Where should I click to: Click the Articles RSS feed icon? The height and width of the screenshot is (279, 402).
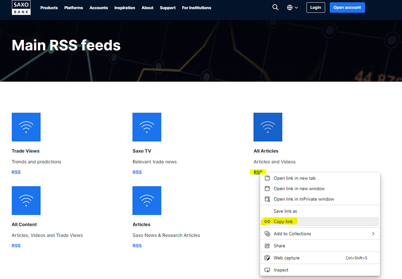pos(147,200)
